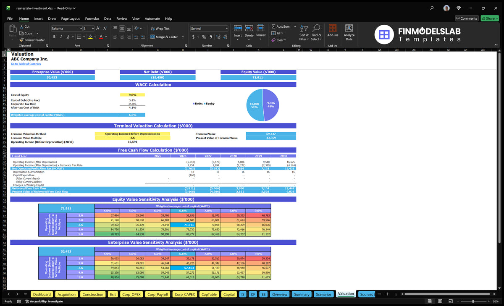Toggle Wrap Text
This screenshot has width=504, height=306.
[x=160, y=29]
